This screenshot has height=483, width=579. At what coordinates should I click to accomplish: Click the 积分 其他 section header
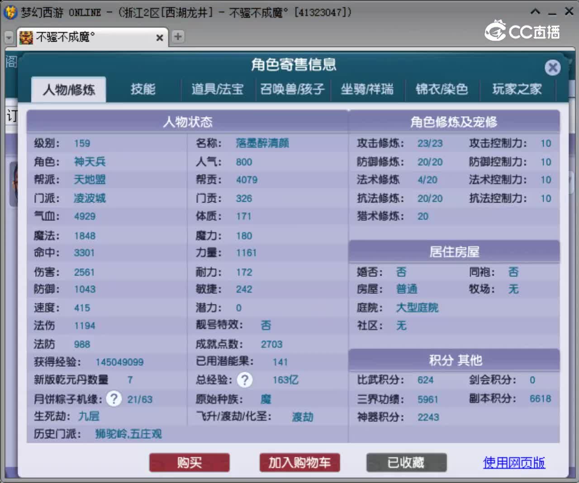point(454,360)
